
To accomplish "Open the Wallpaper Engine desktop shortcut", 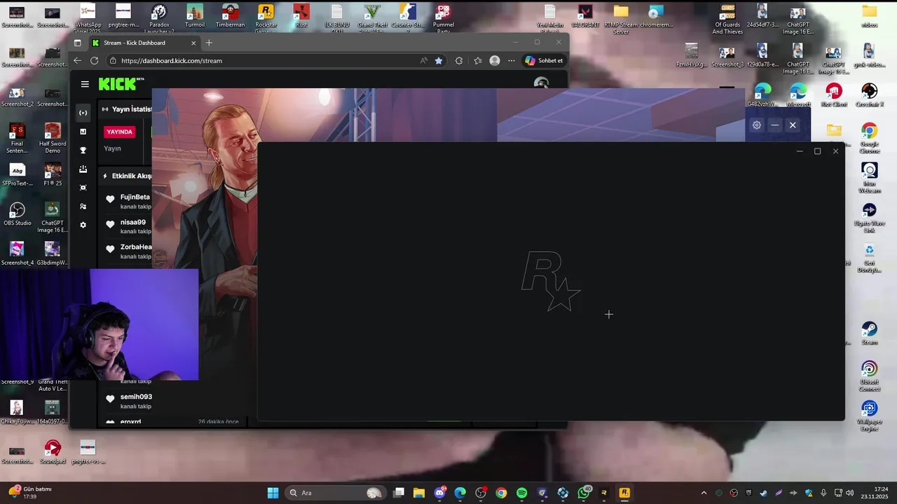I will click(869, 416).
